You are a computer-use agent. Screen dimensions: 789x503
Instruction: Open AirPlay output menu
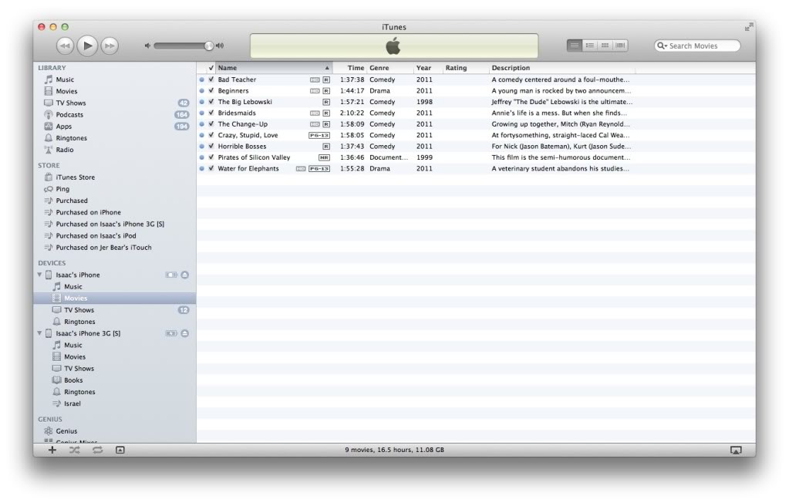736,450
